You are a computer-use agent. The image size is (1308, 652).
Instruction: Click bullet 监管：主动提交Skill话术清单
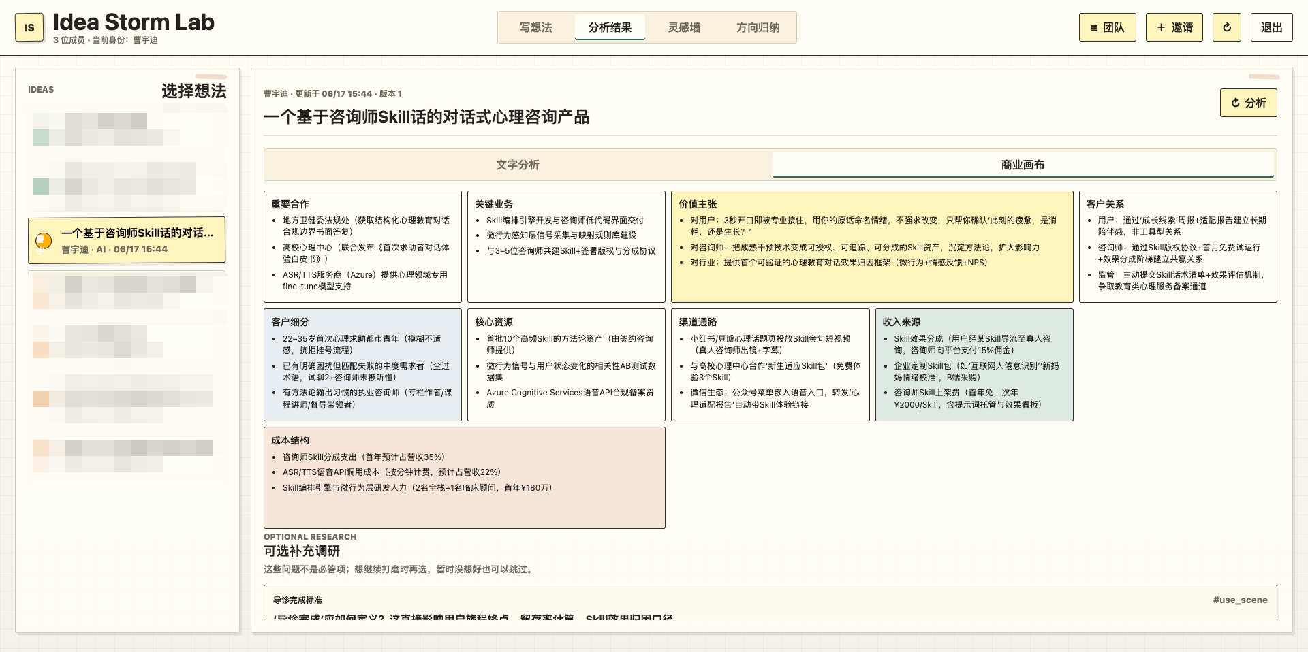click(x=1182, y=280)
